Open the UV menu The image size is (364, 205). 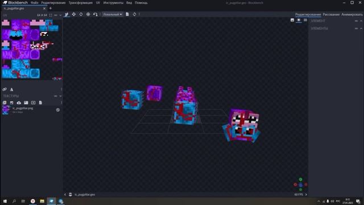click(x=98, y=3)
